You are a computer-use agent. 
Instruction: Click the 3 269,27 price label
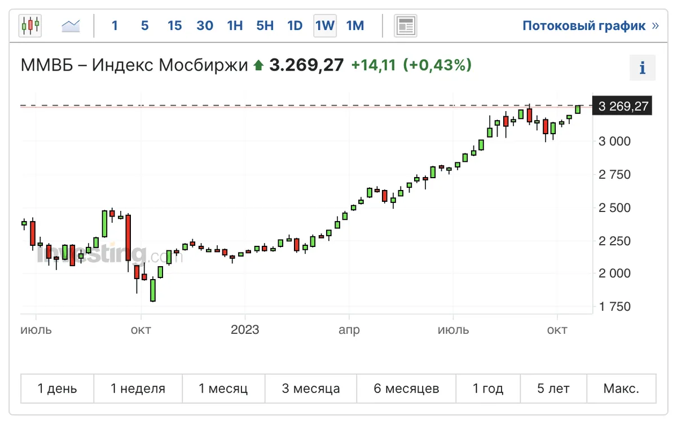pos(623,106)
